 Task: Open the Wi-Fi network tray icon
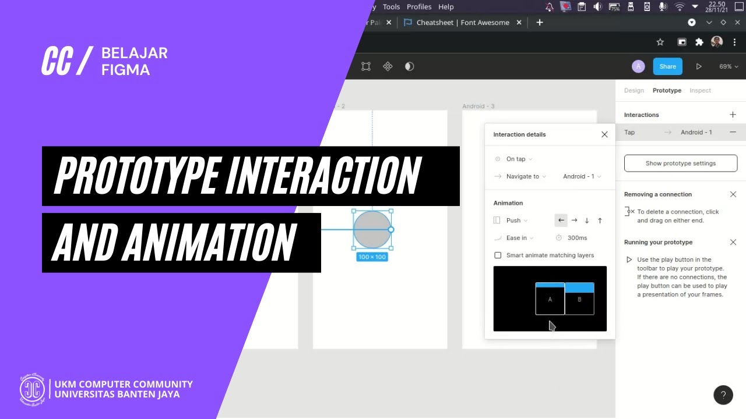pos(680,6)
